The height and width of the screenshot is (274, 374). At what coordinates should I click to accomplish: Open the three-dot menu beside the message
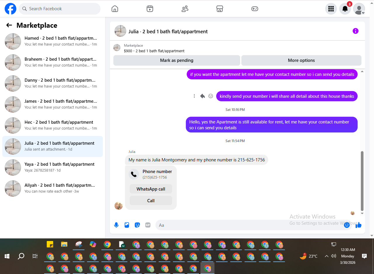tap(194, 96)
